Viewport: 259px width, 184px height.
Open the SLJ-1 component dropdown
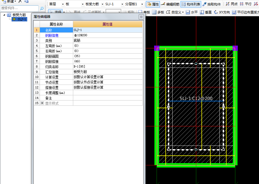pos(122,4)
